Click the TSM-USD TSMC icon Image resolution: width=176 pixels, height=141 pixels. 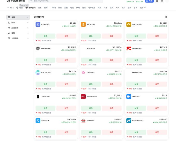83,121
